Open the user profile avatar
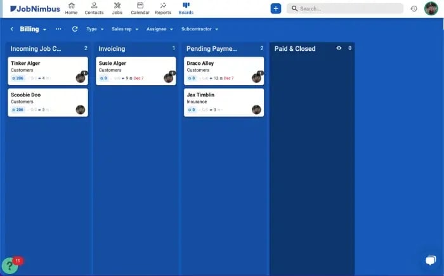This screenshot has width=444, height=276. pyautogui.click(x=431, y=8)
